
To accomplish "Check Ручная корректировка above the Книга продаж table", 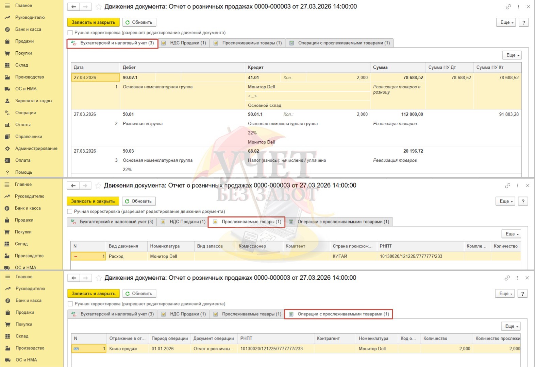I will tap(70, 304).
